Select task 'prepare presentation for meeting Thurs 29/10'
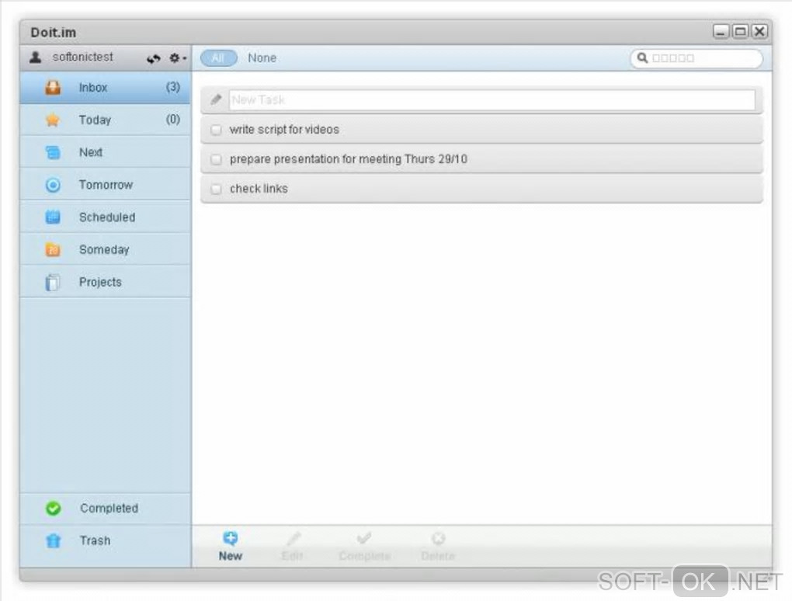792x601 pixels. [481, 159]
